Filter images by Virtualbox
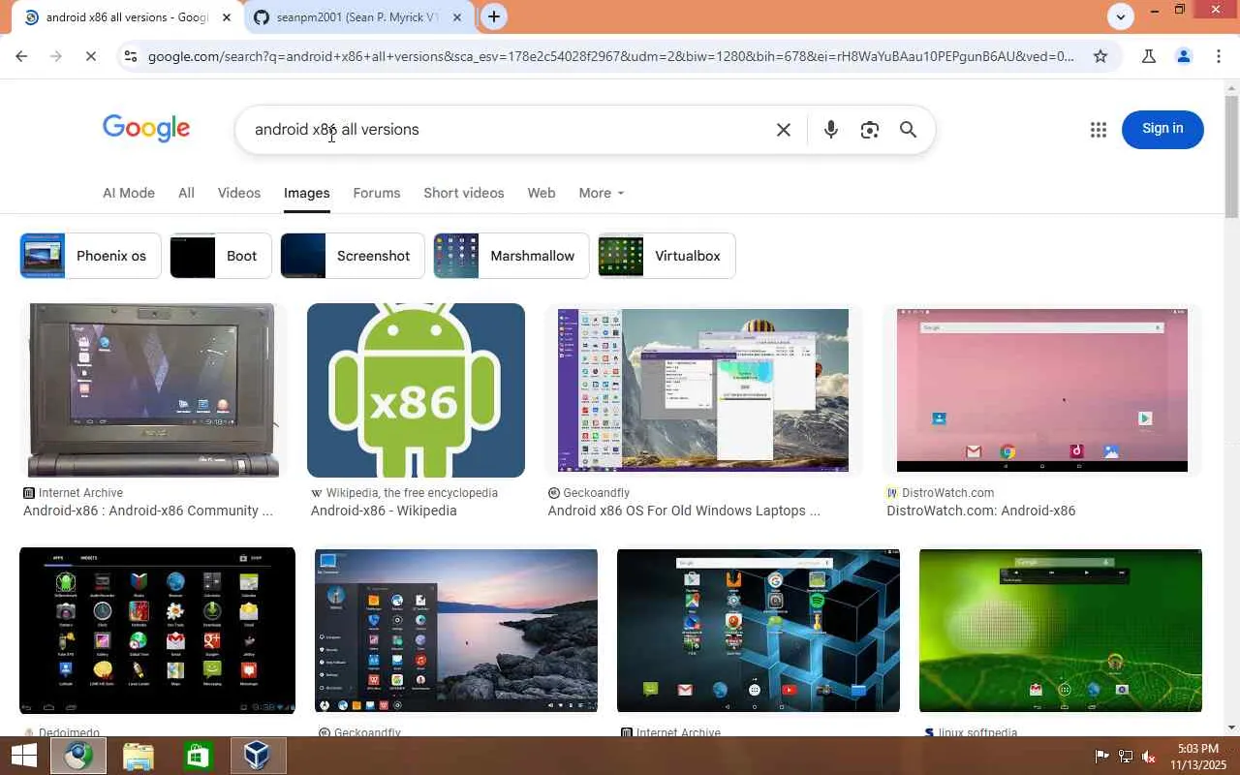1240x775 pixels. click(666, 256)
